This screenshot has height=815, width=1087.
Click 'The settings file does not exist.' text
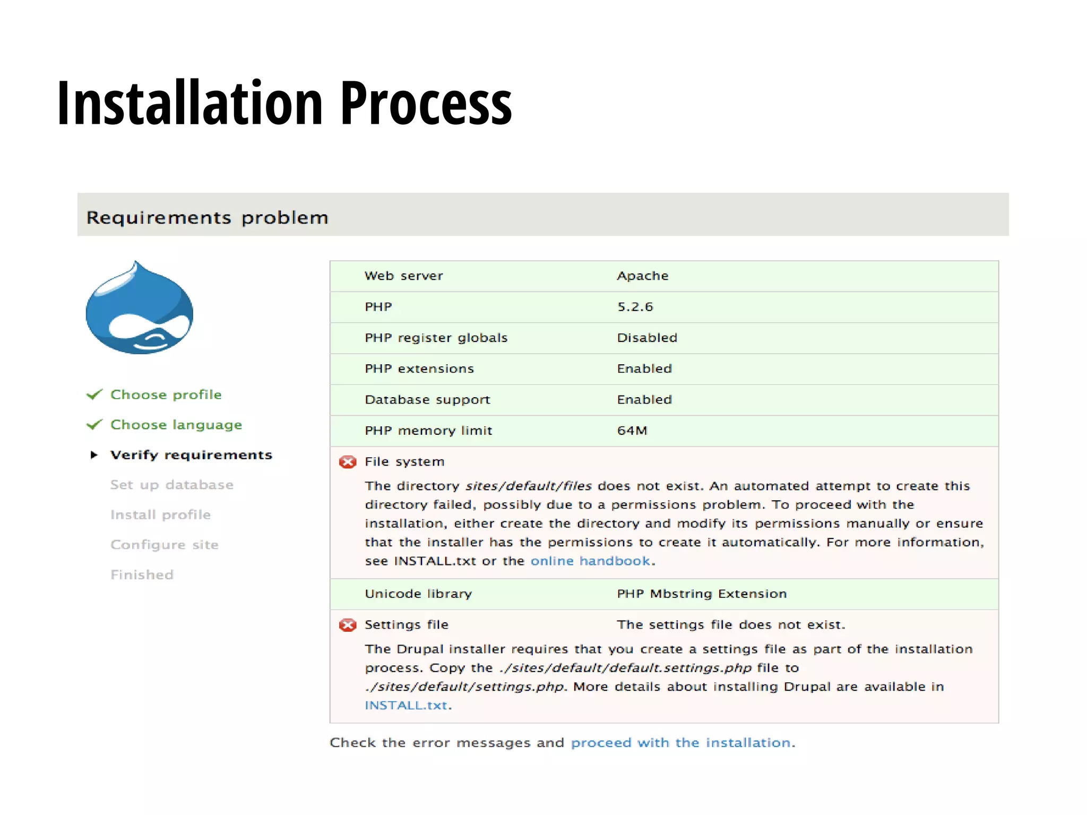click(x=730, y=625)
